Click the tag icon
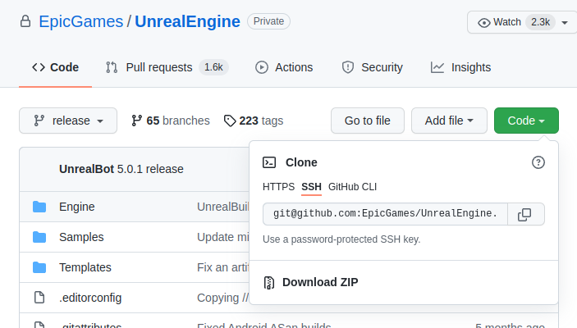 click(x=230, y=121)
